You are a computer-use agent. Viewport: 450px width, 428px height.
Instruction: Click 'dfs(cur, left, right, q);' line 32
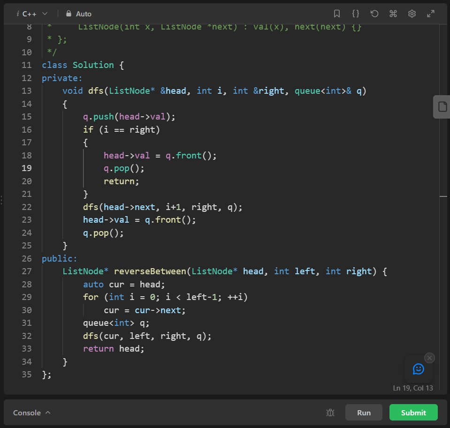[147, 336]
